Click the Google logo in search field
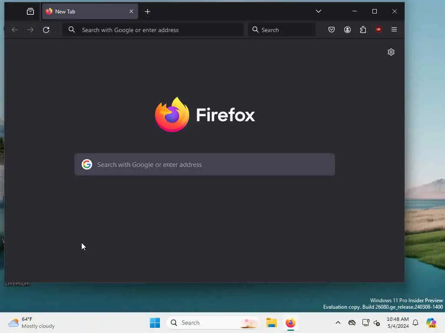This screenshot has height=333, width=445. [87, 164]
